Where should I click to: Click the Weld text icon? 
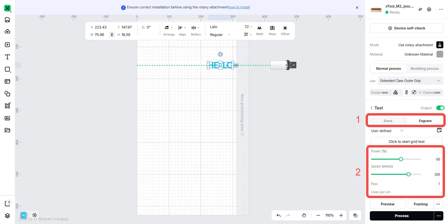(x=260, y=31)
